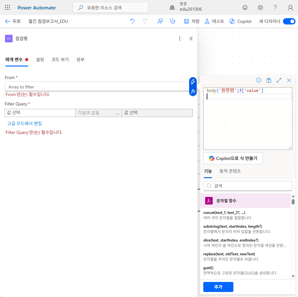Screen dimensions: 298x297
Task: Click the Power Automate title link
Action: pos(37,8)
